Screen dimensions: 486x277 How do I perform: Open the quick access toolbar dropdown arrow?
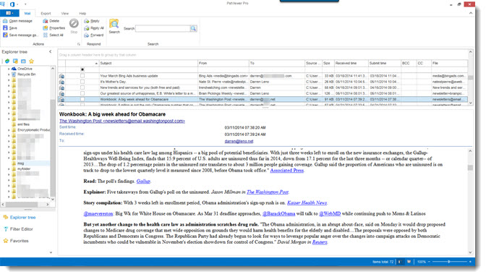(x=25, y=4)
